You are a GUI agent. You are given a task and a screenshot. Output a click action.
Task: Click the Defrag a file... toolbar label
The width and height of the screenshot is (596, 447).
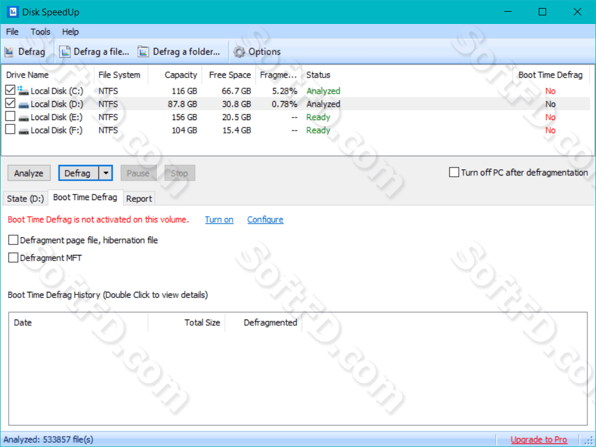point(101,52)
